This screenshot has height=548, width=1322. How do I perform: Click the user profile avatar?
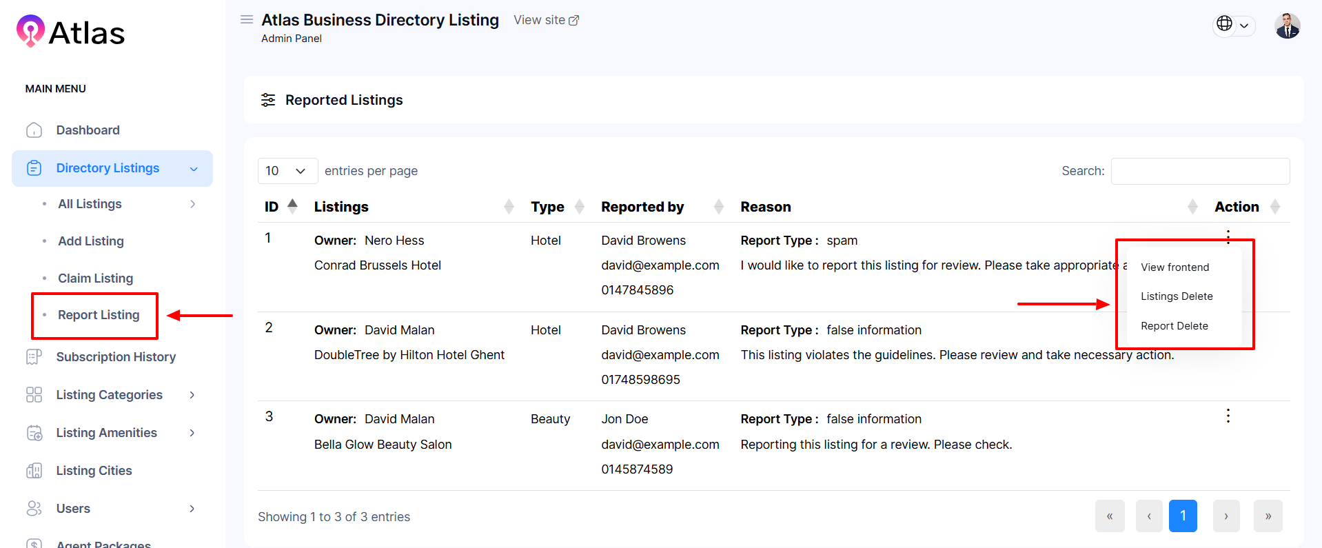pos(1287,26)
